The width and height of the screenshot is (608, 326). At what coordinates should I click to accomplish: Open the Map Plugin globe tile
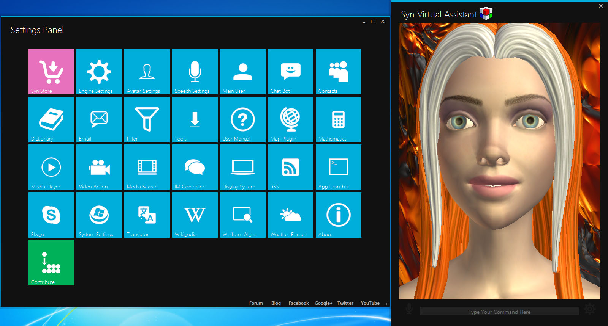(x=291, y=119)
